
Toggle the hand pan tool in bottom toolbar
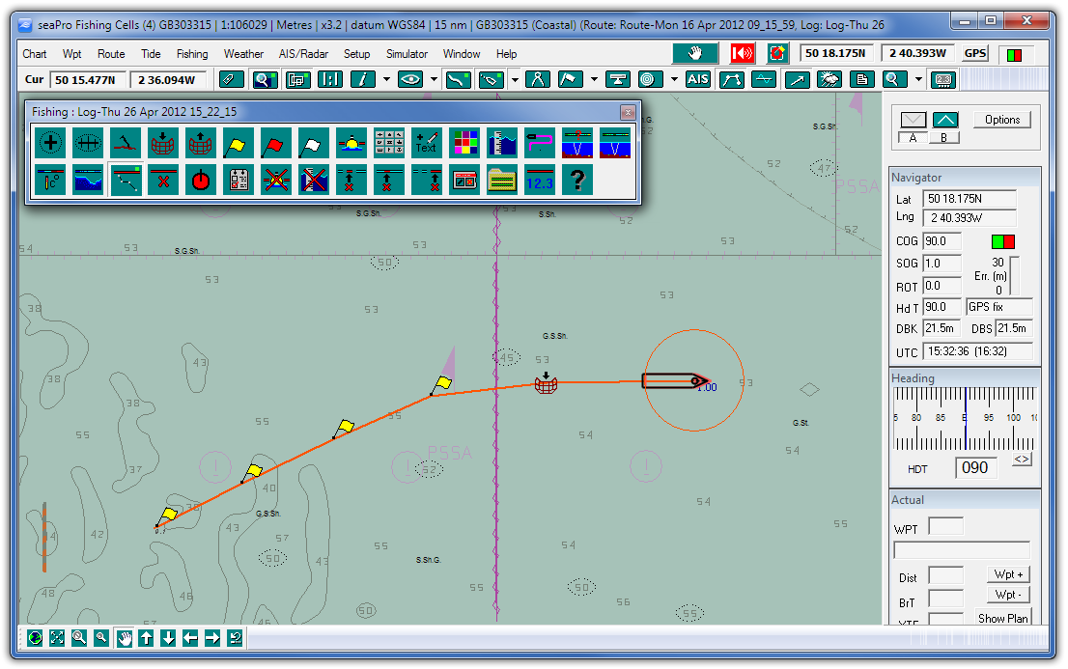click(124, 638)
